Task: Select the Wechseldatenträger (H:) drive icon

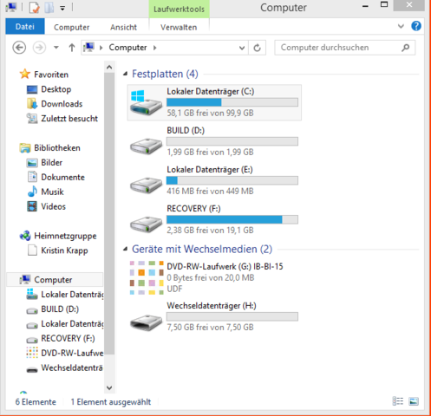Action: [146, 322]
